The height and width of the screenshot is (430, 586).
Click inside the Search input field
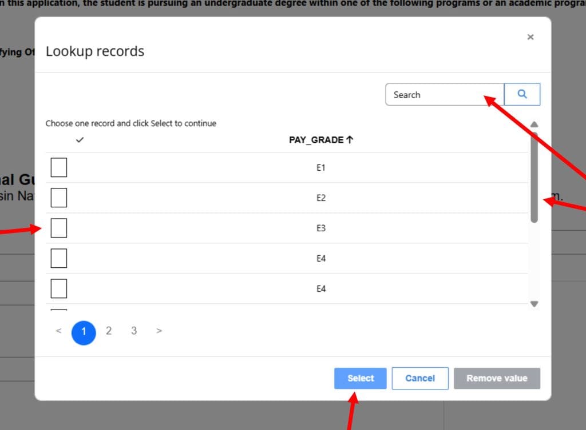[x=441, y=94]
